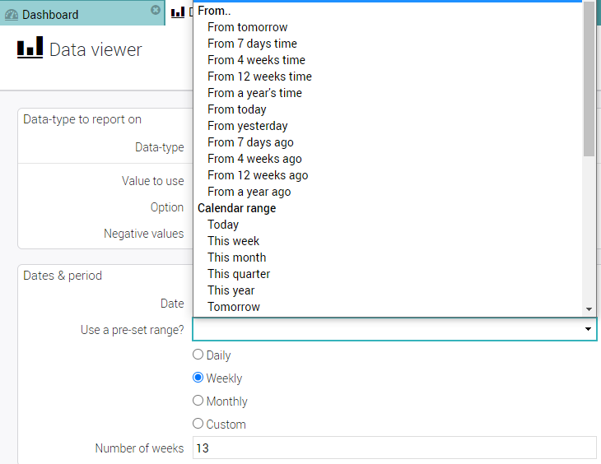Select the Daily radio button

[x=198, y=355]
